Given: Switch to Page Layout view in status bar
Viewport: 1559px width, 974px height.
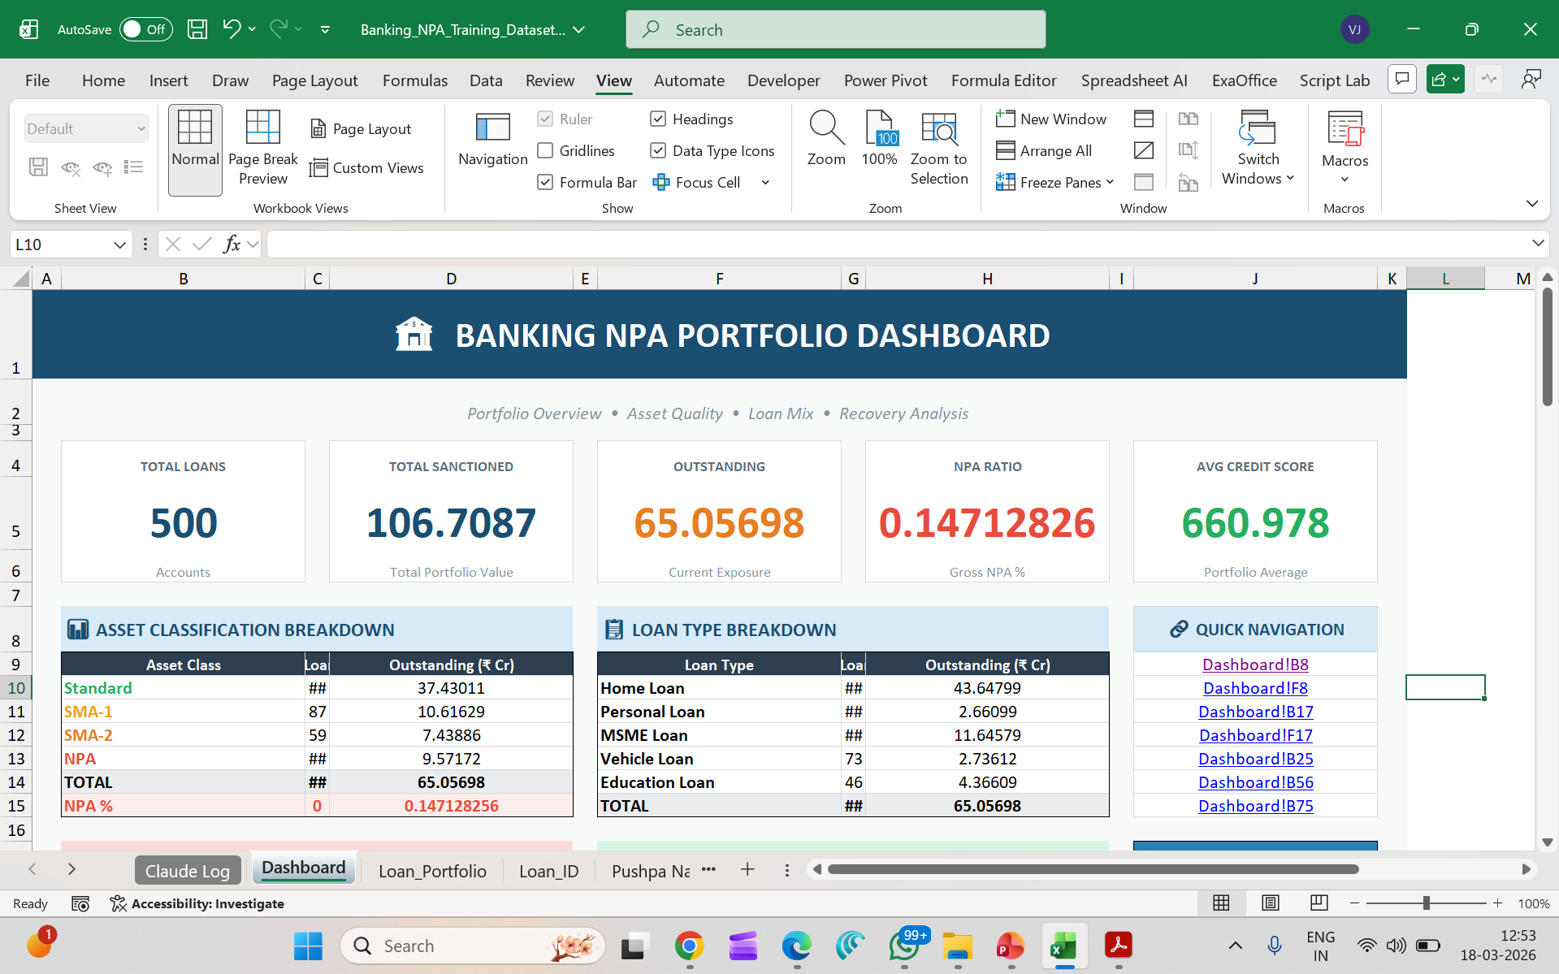Looking at the screenshot, I should point(1270,903).
